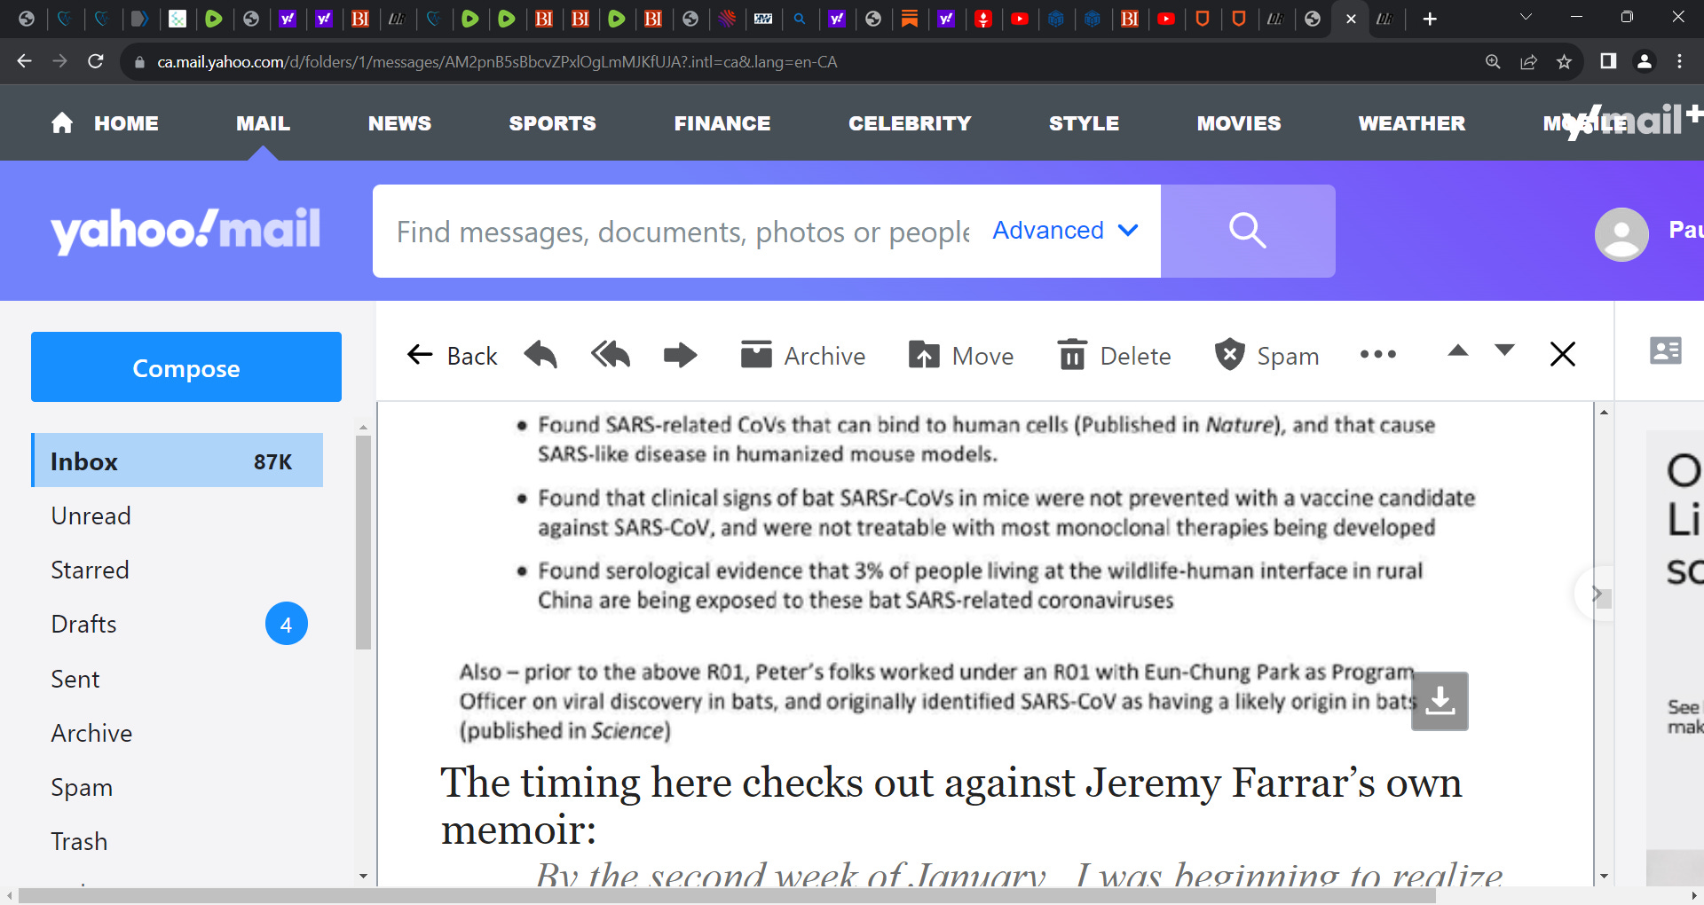The height and width of the screenshot is (905, 1704).
Task: Open NEWS in the top navigation
Action: (x=399, y=123)
